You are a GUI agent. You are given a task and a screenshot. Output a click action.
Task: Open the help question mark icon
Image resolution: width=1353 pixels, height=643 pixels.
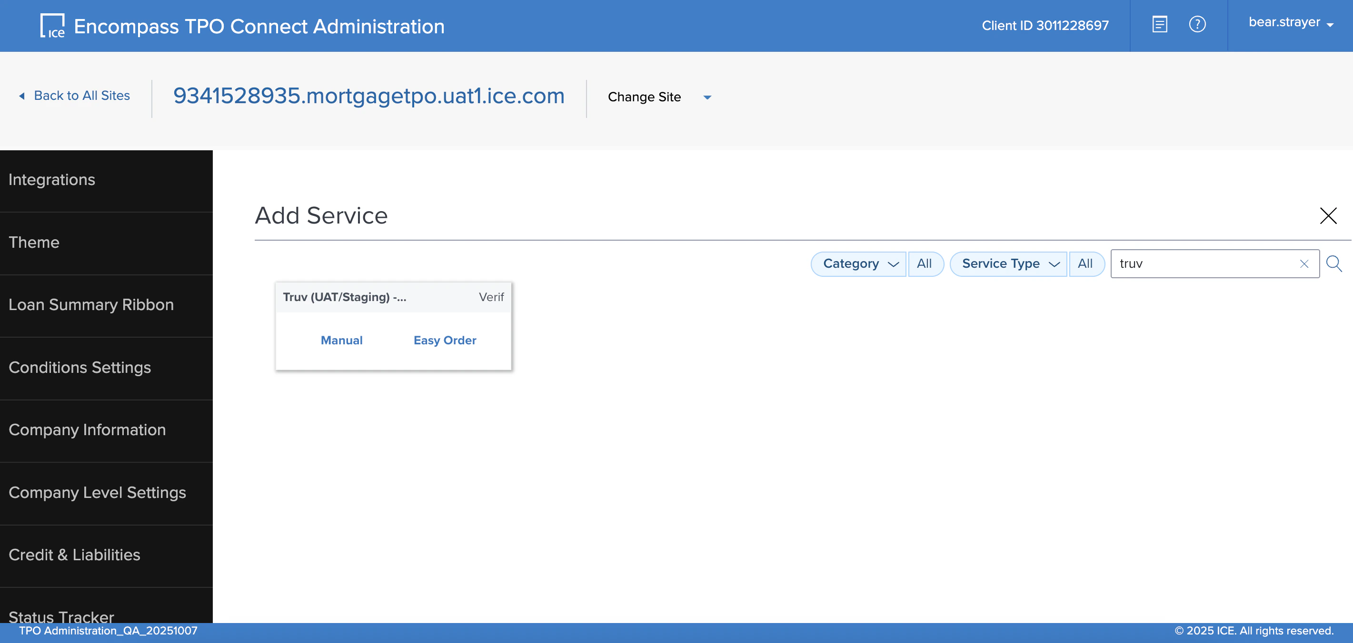tap(1199, 25)
